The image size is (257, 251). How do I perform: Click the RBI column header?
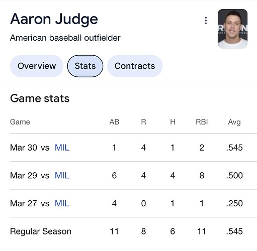click(x=202, y=122)
